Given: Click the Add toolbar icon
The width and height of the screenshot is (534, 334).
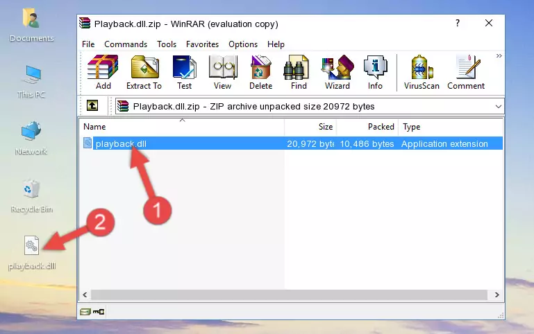Looking at the screenshot, I should 103,72.
